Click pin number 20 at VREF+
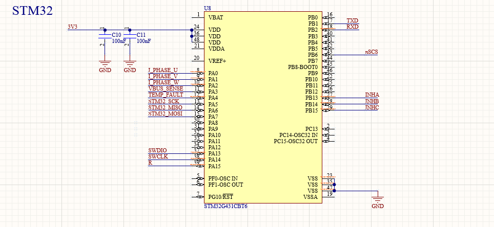The image size is (494, 227). click(197, 58)
